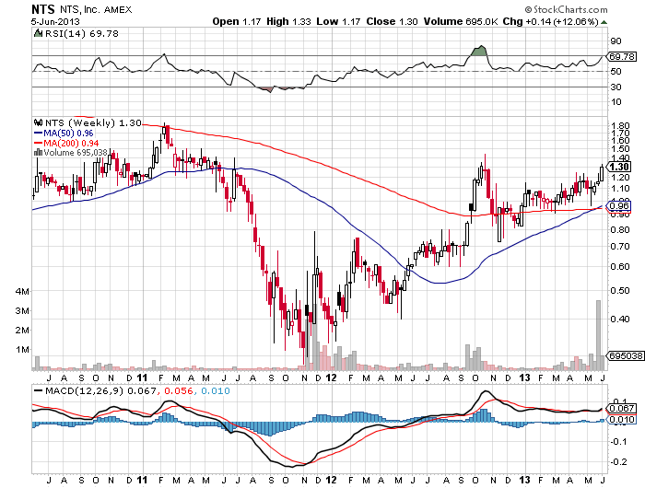Screen dimensions: 645x488
Task: Click the tallest volume spike bar
Action: tap(598, 334)
